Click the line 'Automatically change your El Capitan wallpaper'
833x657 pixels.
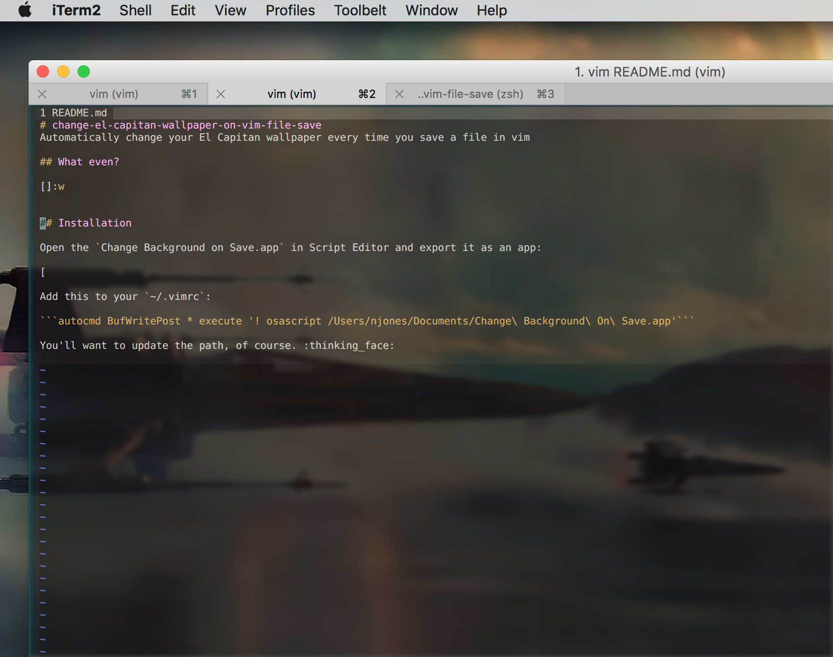(285, 137)
